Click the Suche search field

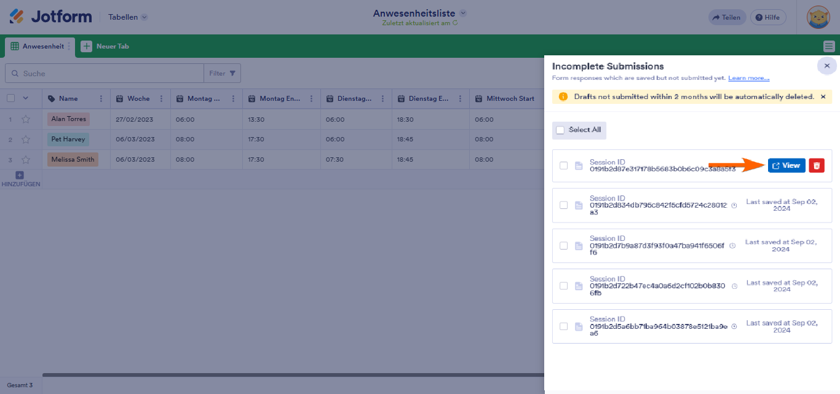pos(105,73)
